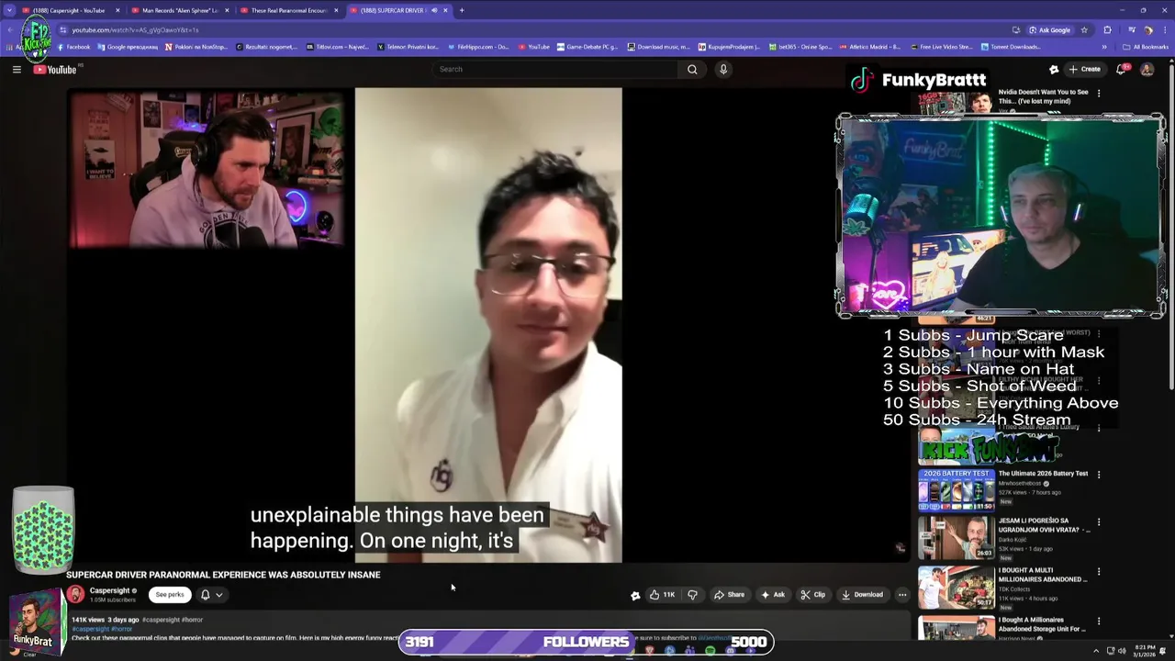This screenshot has height=661, width=1175.
Task: Open options for JESAM LI POGREŠIO video
Action: point(1099,522)
